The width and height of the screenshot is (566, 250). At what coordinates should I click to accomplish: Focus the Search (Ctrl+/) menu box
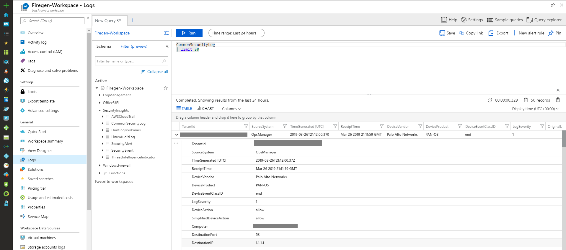pyautogui.click(x=52, y=21)
